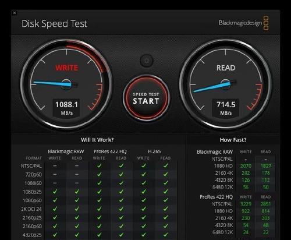The image size is (291, 240).
Task: Click the Blackmagicdesign logo
Action: click(244, 23)
